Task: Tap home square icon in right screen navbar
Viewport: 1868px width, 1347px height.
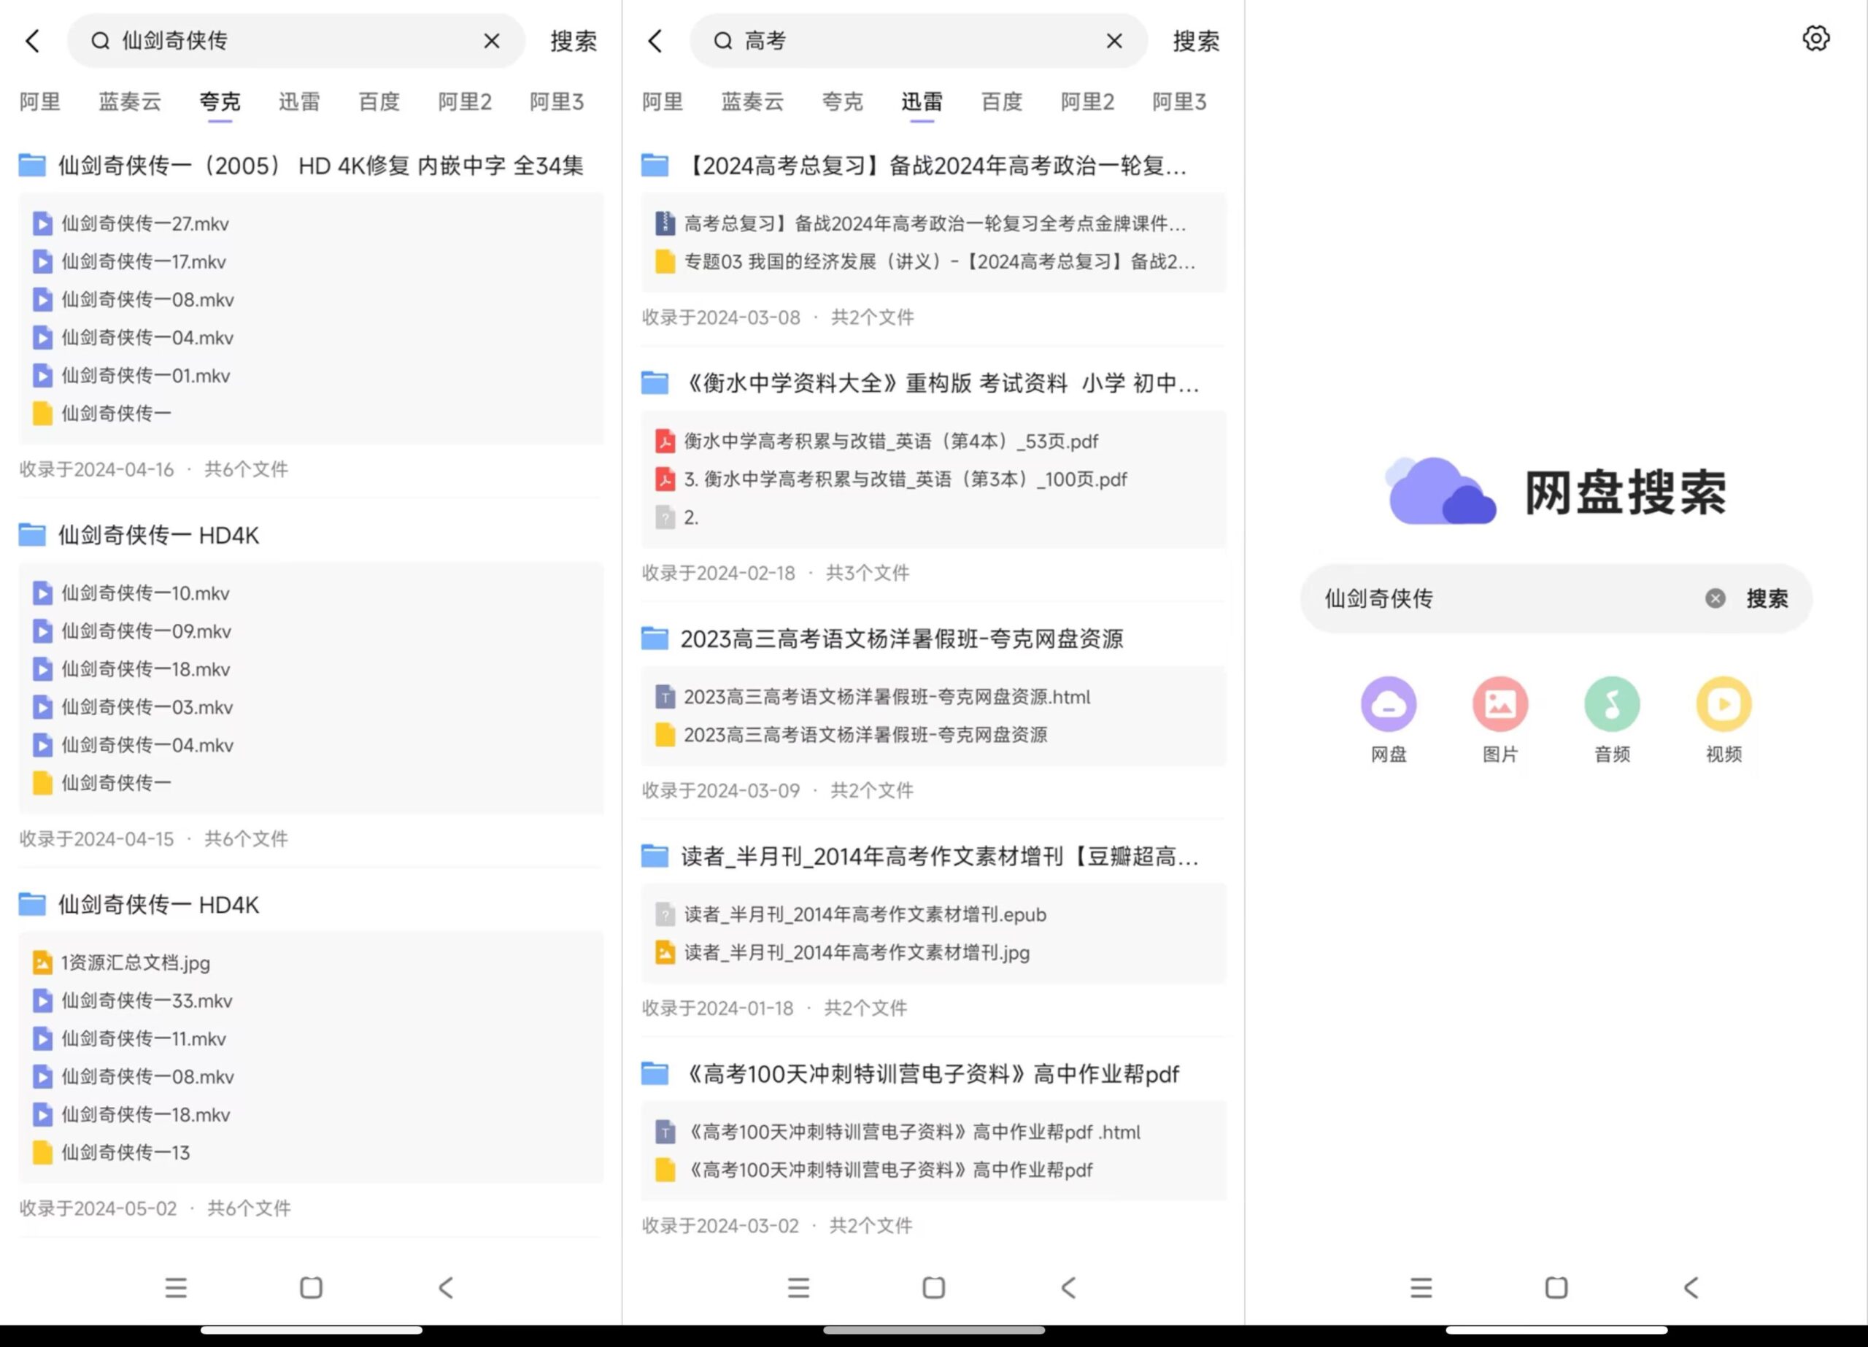Action: click(x=1556, y=1288)
